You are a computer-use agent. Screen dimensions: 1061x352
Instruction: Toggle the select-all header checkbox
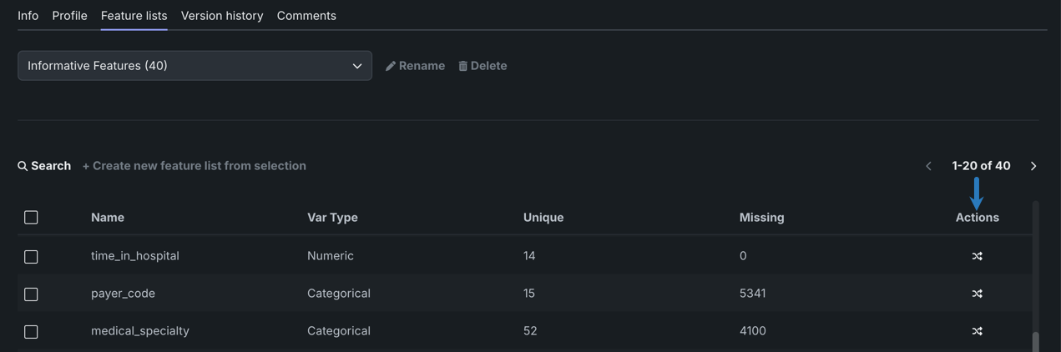coord(31,218)
